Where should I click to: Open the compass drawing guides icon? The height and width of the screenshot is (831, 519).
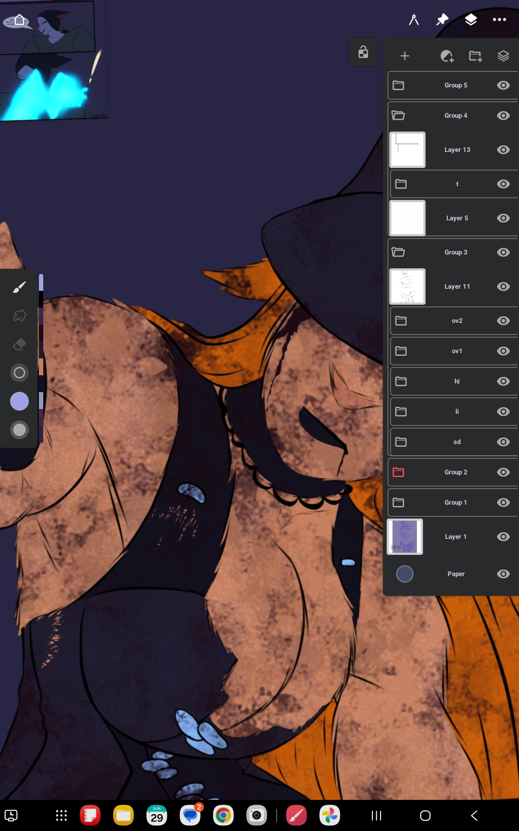[413, 19]
